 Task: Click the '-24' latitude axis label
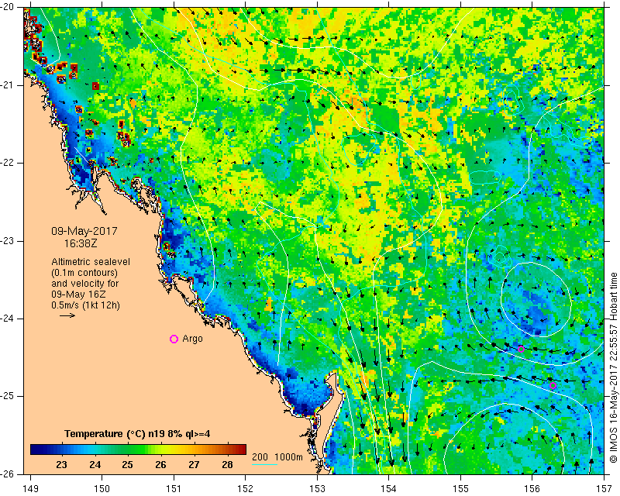(8, 319)
